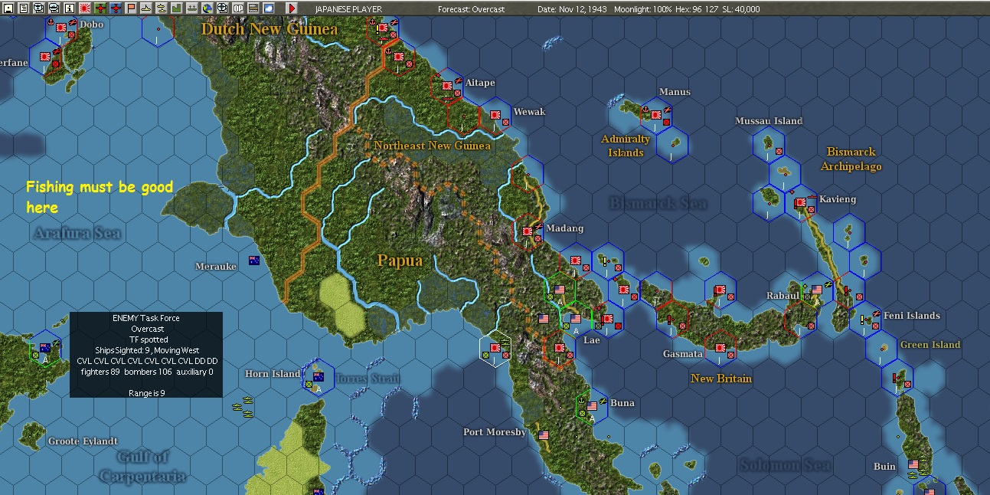This screenshot has width=990, height=495.
Task: Click the 'Northeast New Guinea' label
Action: pyautogui.click(x=432, y=146)
